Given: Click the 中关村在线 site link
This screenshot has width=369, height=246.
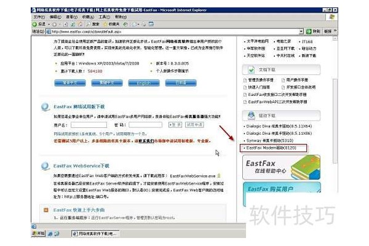Looking at the screenshot, I should point(285,56).
